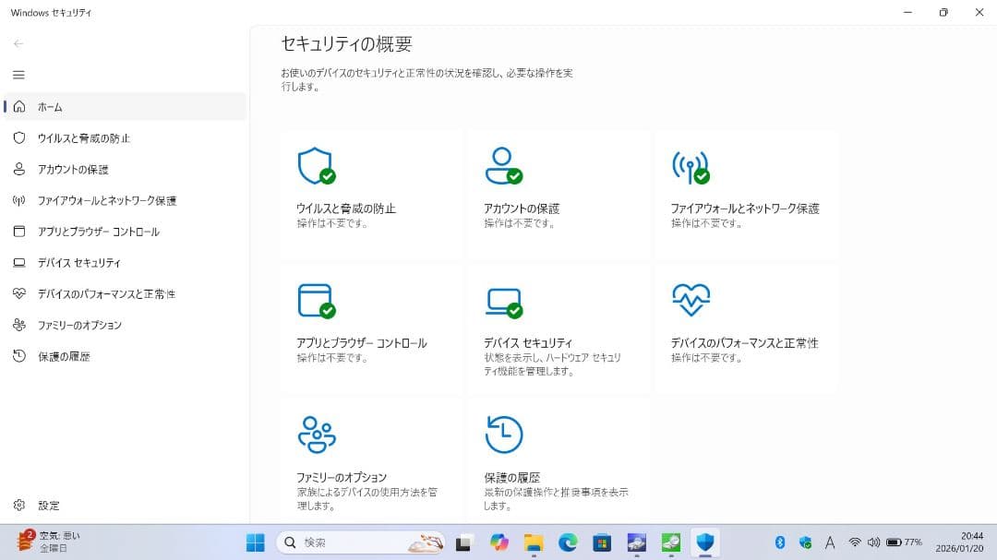Open ウイルスと脅威の防止 shield icon in the sidebar

(18, 137)
